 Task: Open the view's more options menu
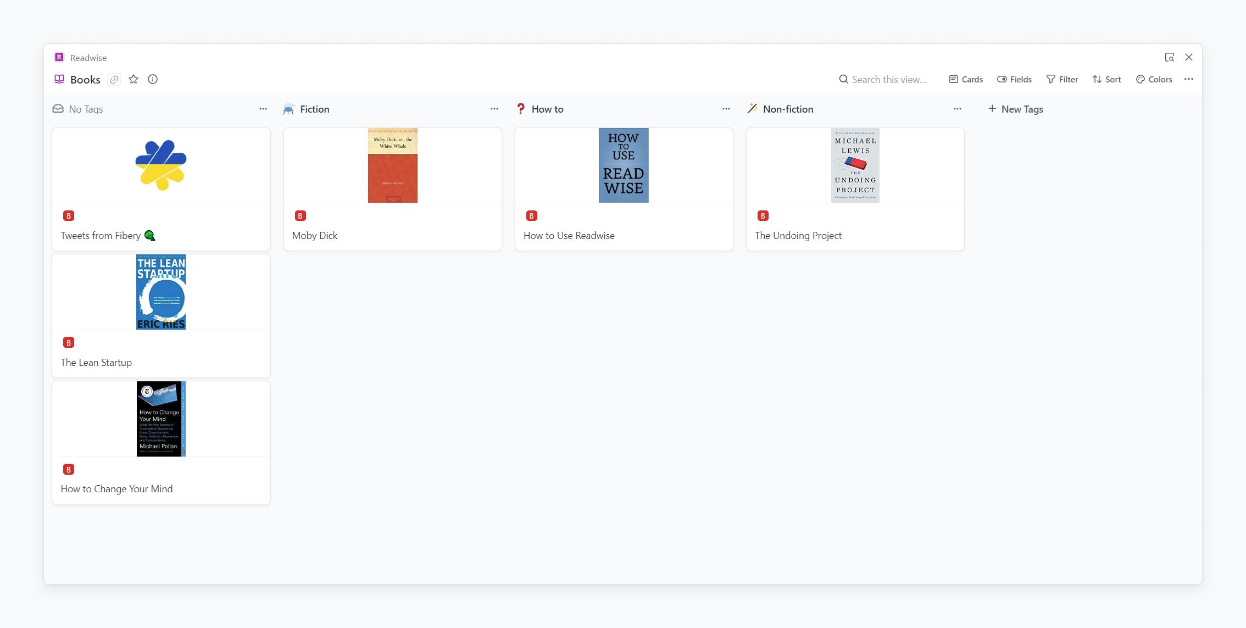click(x=1189, y=80)
